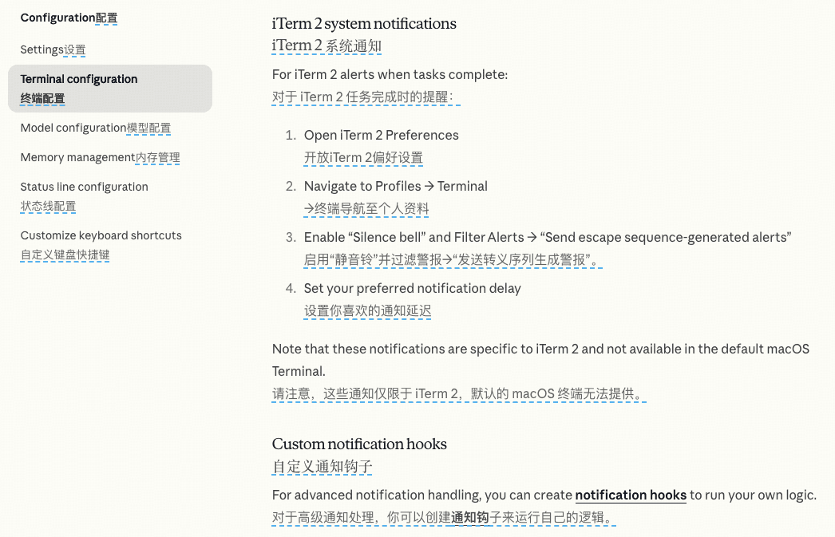835x537 pixels.
Task: Open the Settings sidebar link
Action: (53, 49)
